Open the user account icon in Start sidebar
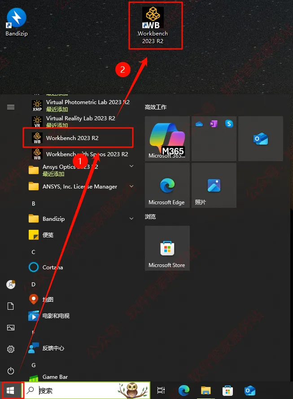 point(11,284)
